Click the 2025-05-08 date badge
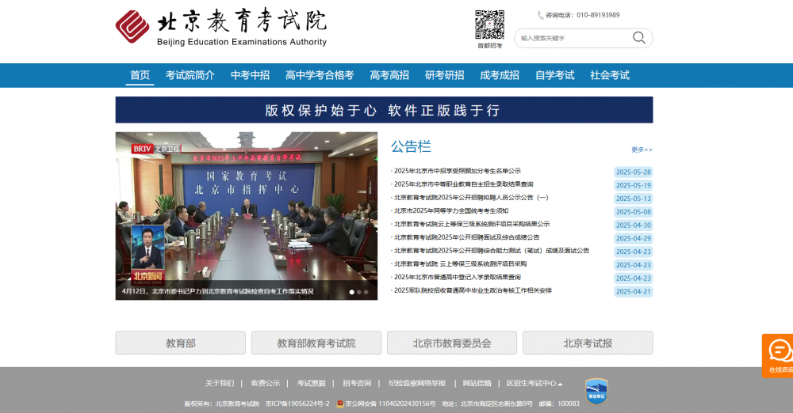The image size is (793, 413). click(633, 212)
